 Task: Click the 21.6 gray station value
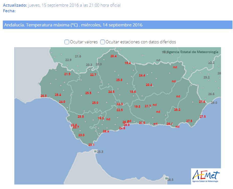tap(78, 56)
